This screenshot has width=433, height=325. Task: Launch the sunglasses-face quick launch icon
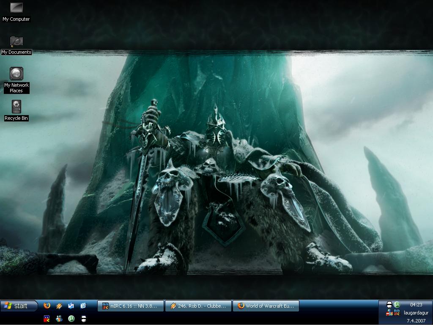click(83, 319)
